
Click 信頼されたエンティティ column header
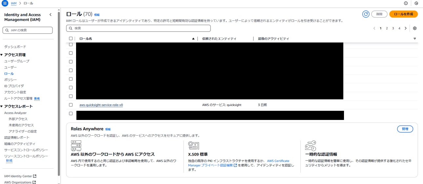click(x=219, y=39)
